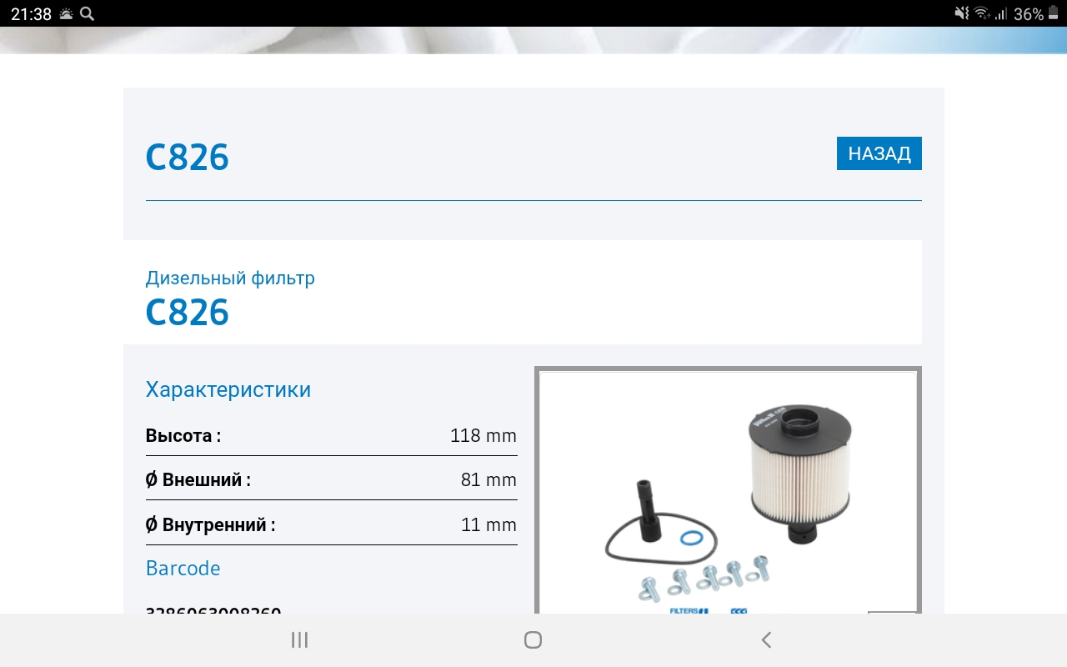This screenshot has width=1067, height=667.
Task: Select the 81 mm outer diameter value
Action: 488,480
